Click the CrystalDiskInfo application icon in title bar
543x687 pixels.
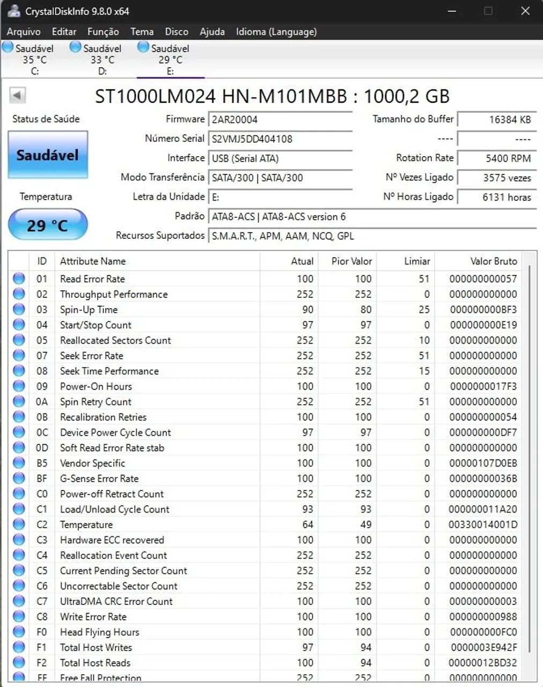pos(12,11)
